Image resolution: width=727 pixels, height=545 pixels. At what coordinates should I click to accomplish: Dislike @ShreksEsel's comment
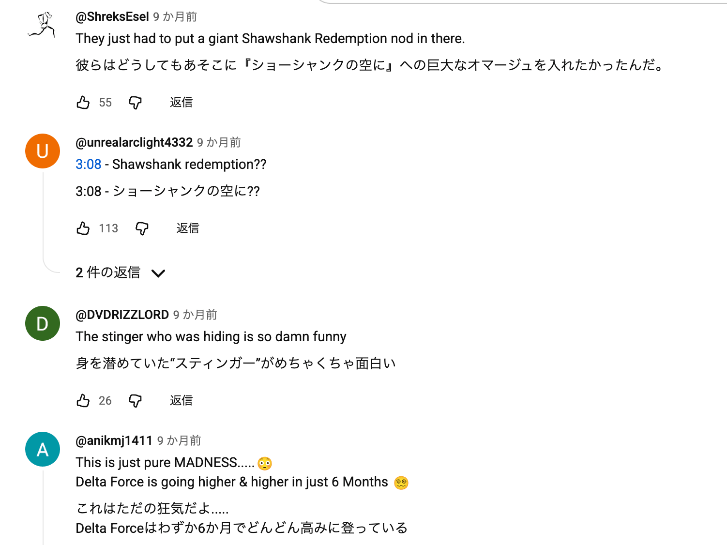click(136, 102)
